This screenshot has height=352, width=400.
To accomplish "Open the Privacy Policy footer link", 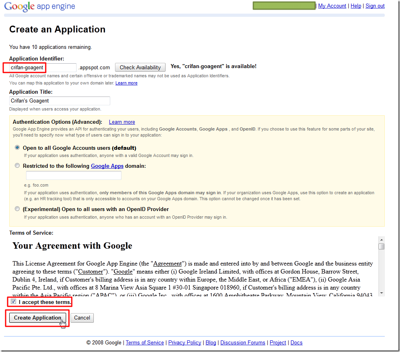I will [185, 342].
